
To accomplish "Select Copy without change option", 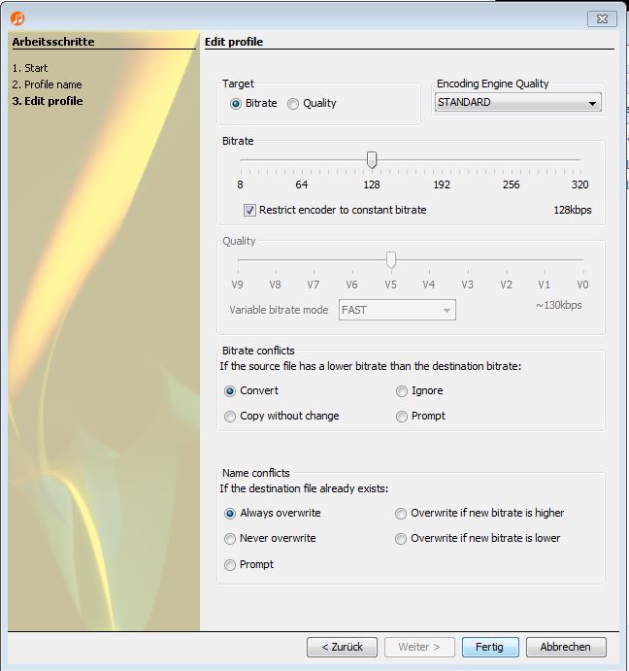I will point(230,417).
